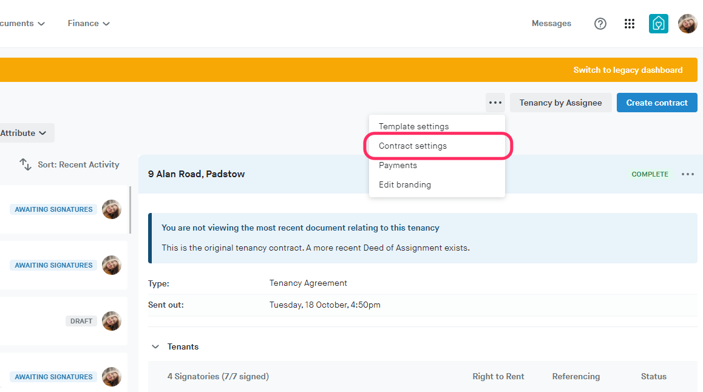This screenshot has width=703, height=392.
Task: Collapse the Tenants section chevron
Action: [155, 346]
